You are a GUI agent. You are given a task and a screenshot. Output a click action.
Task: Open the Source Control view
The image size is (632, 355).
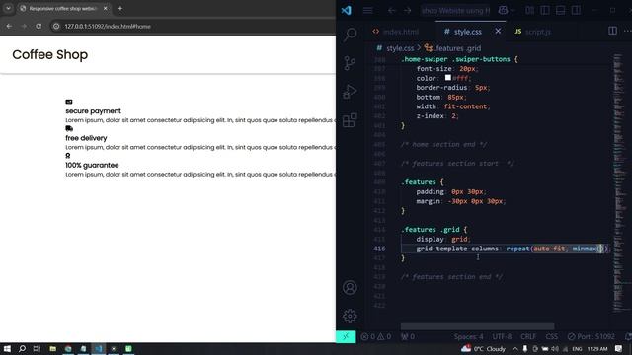point(350,63)
